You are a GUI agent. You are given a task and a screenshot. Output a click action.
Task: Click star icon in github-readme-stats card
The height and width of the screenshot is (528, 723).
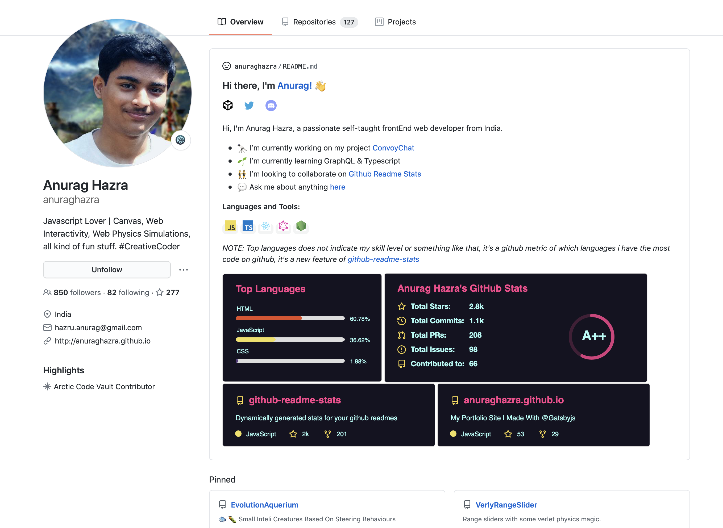pos(293,434)
